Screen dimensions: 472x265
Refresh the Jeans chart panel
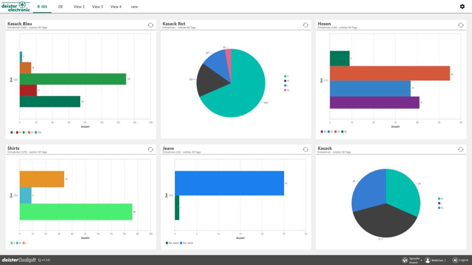[305, 149]
